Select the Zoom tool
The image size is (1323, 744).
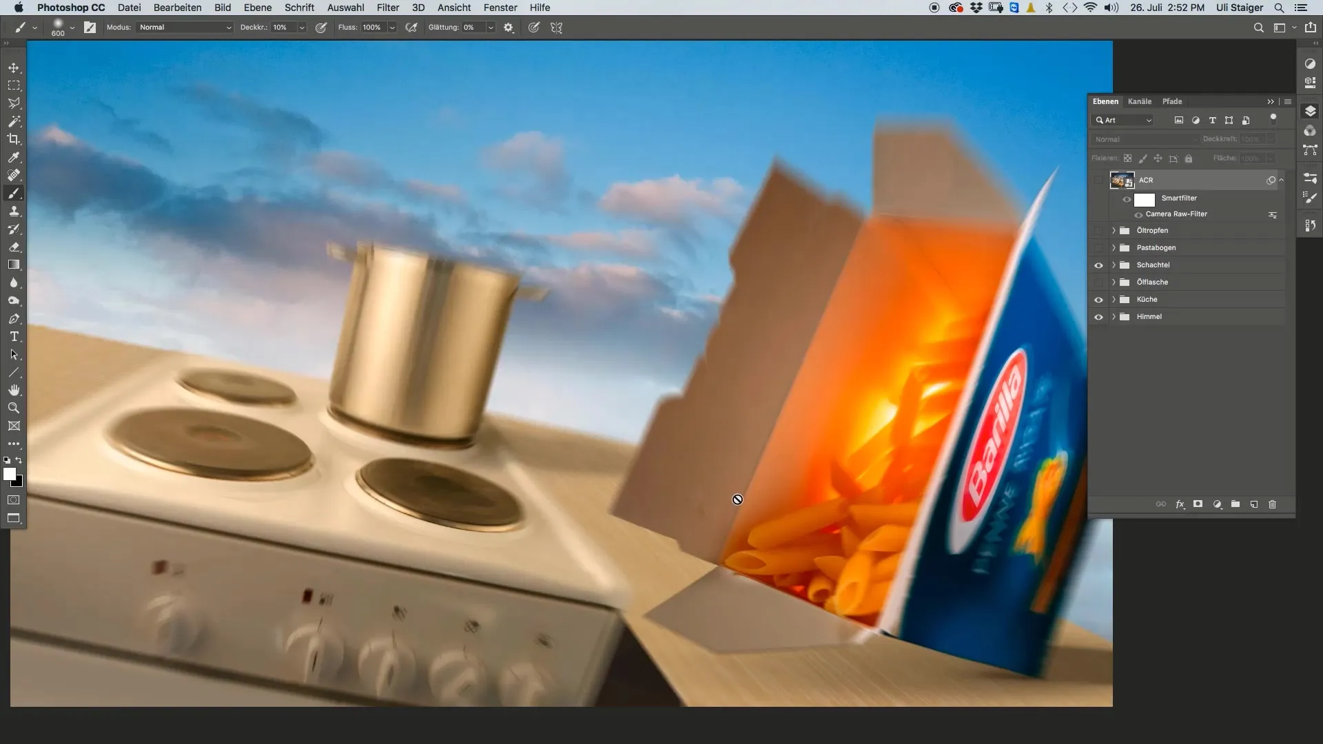14,408
